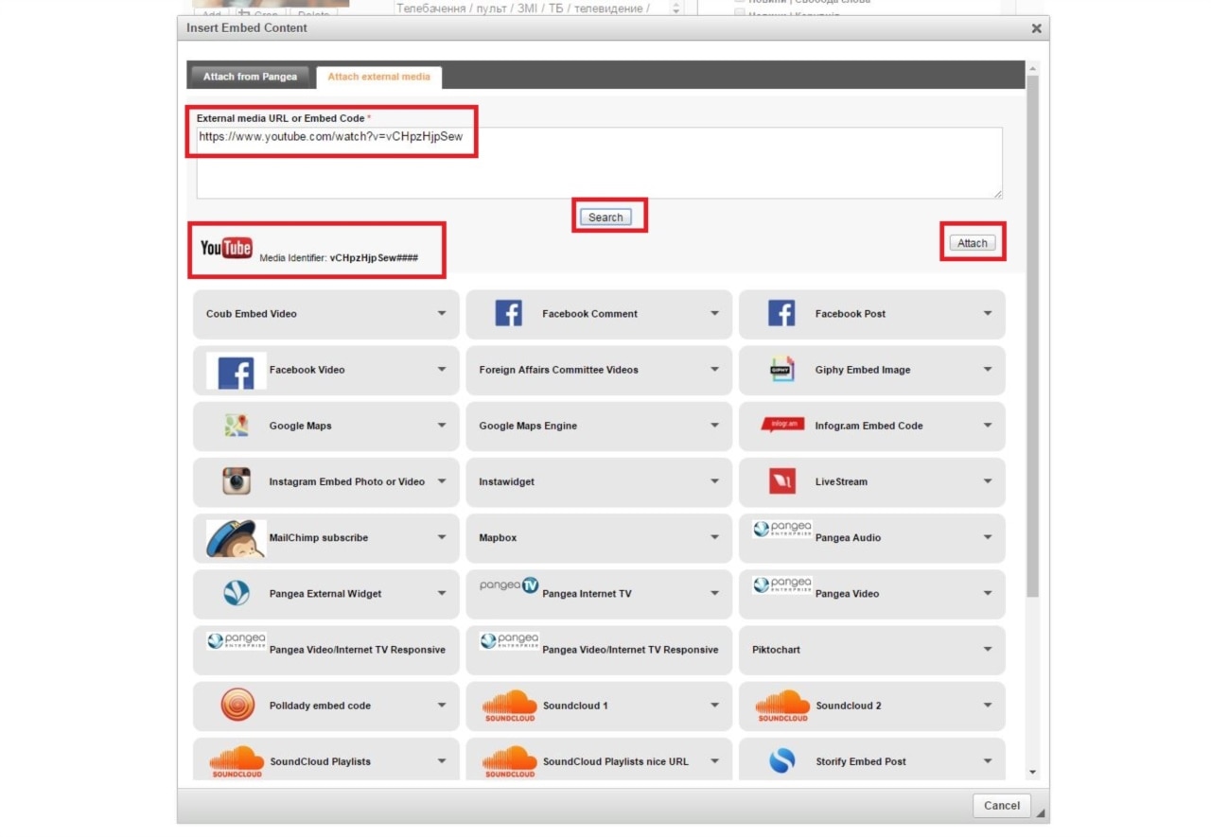Click the SoundCloud Playlists cloud icon
Viewport: 1211px width, 837px height.
coord(237,761)
